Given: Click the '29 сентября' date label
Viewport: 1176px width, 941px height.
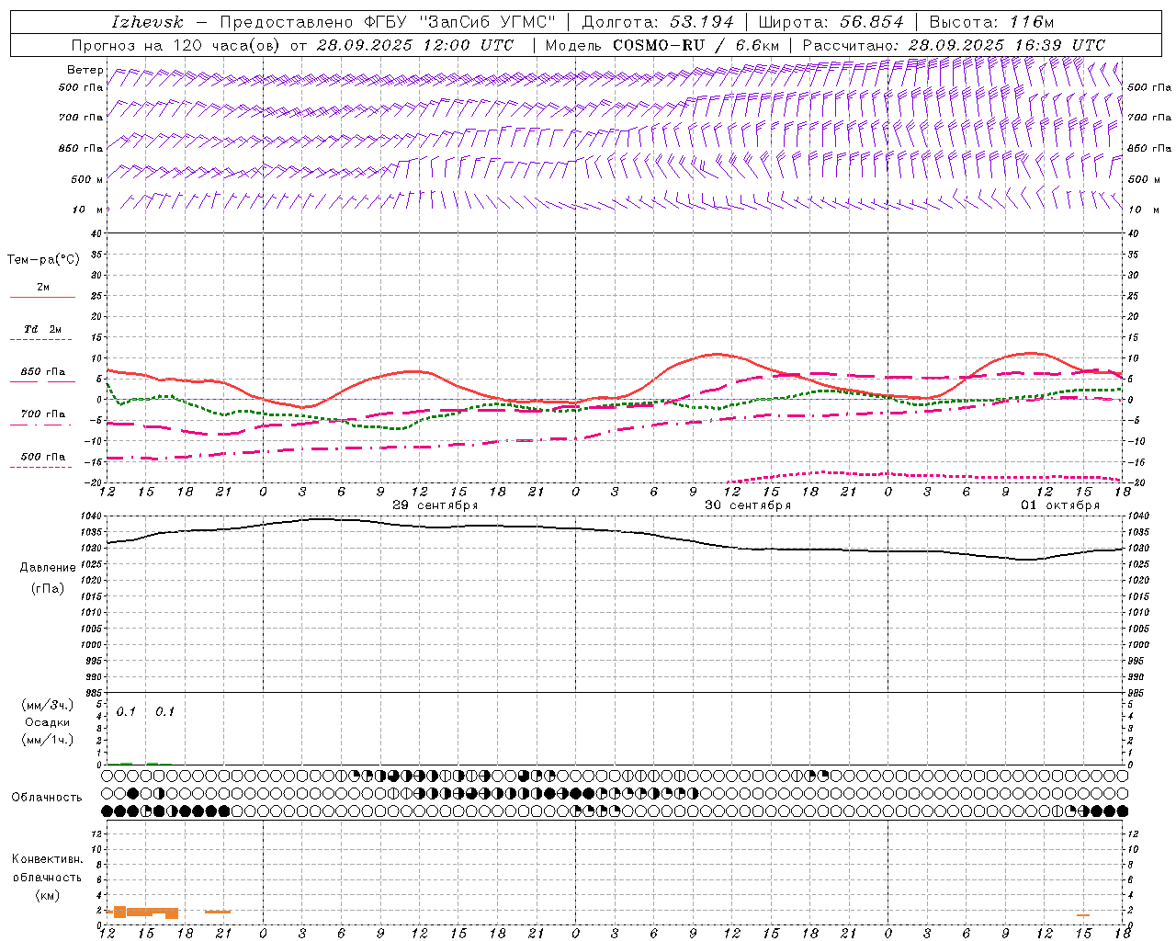Looking at the screenshot, I should pos(435,505).
